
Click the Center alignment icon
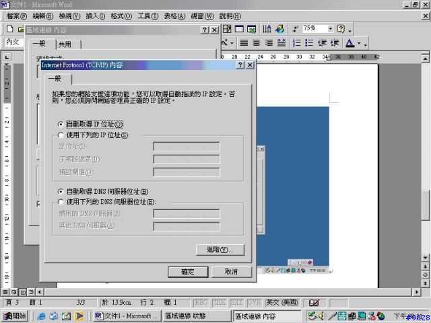click(x=256, y=43)
